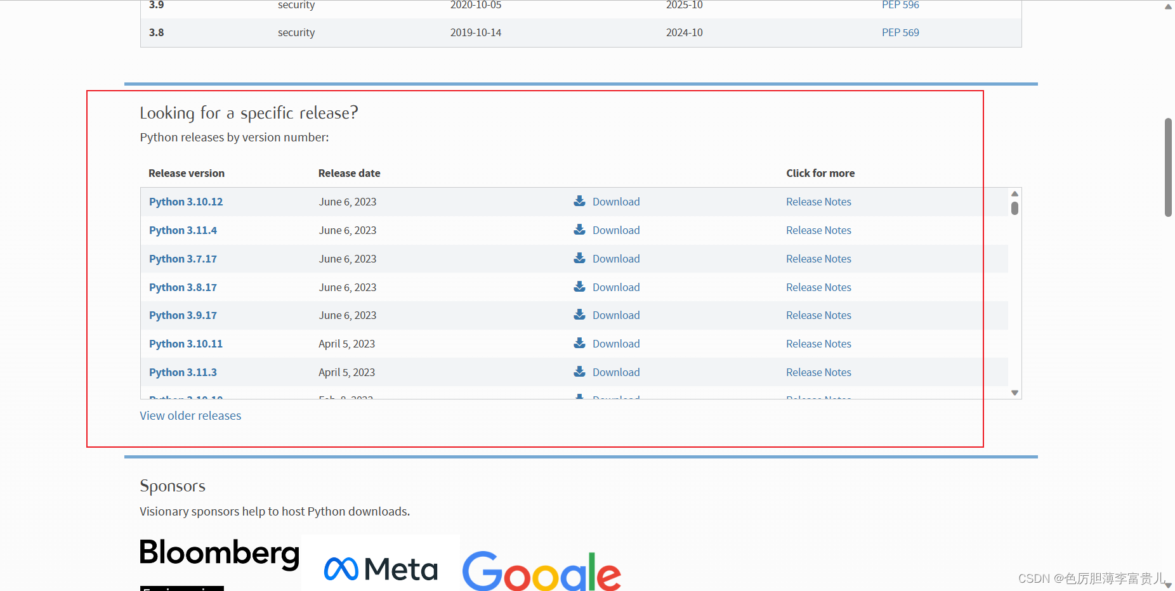Click 'security' status in 3.8 row
The width and height of the screenshot is (1175, 591).
coord(296,32)
